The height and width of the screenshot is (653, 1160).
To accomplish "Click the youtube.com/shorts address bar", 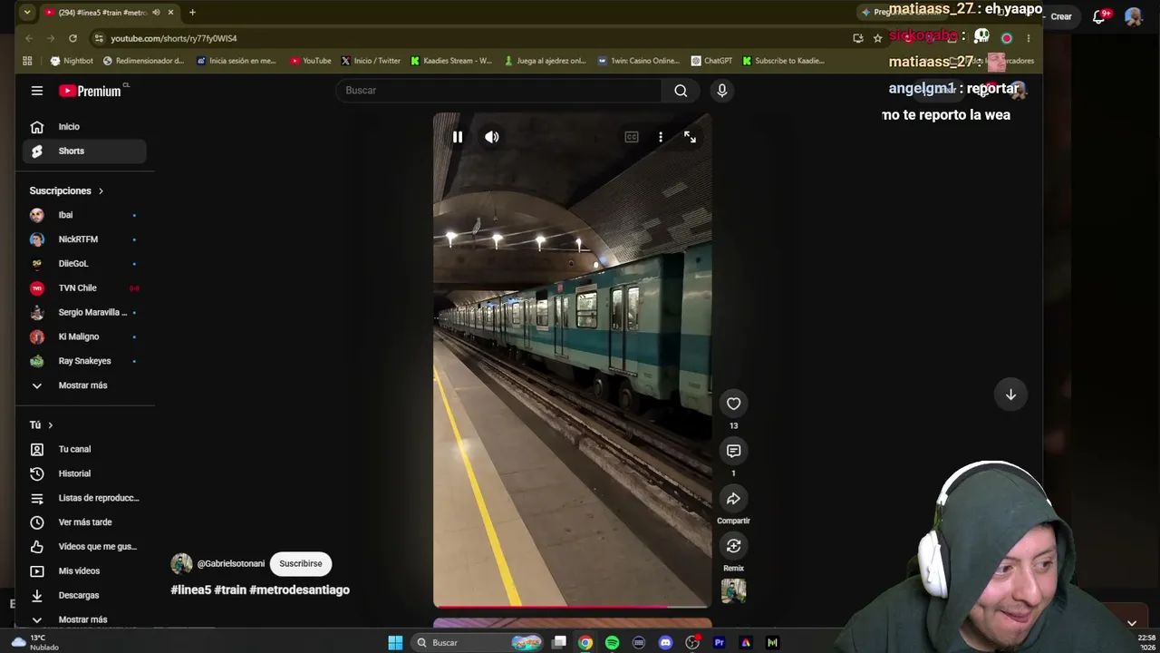I will tap(471, 38).
